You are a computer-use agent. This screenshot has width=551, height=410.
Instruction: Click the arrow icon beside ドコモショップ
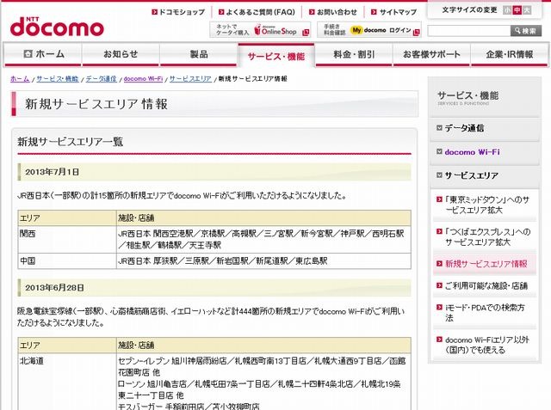[154, 12]
